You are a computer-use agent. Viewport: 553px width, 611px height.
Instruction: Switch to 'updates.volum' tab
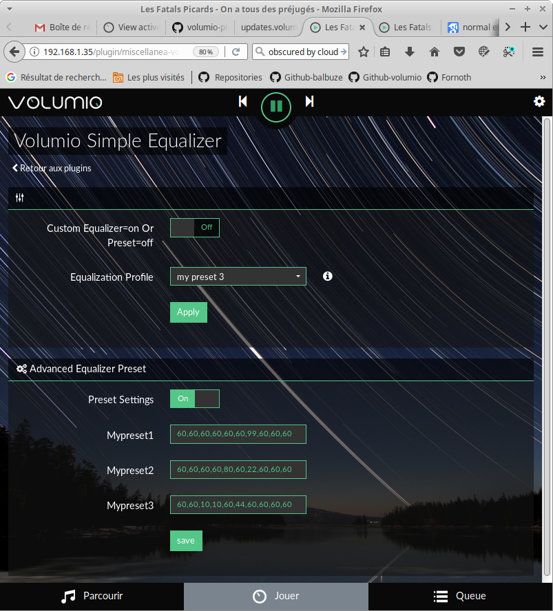269,28
